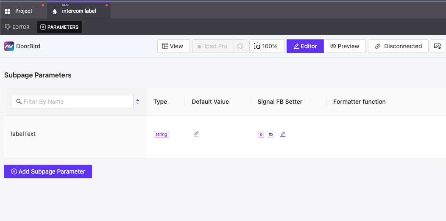Open the 100% zoom selector

click(x=266, y=46)
